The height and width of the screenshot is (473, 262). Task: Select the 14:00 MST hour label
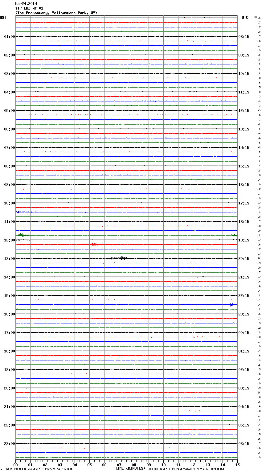tap(9, 277)
